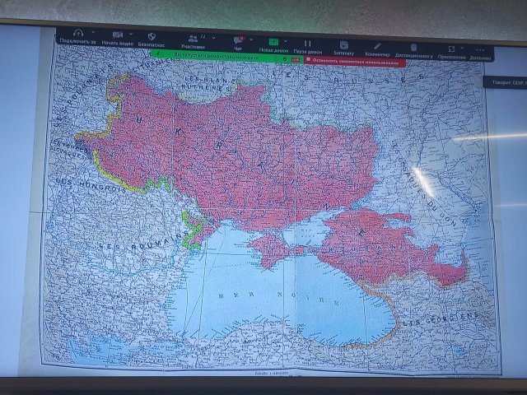This screenshot has height=395, width=527.
Task: Open the Participants panel icon
Action: [194, 38]
